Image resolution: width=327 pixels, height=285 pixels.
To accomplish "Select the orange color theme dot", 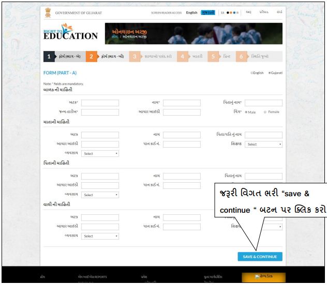I will tap(231, 13).
